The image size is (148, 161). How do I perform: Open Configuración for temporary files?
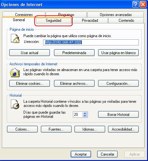[118, 84]
